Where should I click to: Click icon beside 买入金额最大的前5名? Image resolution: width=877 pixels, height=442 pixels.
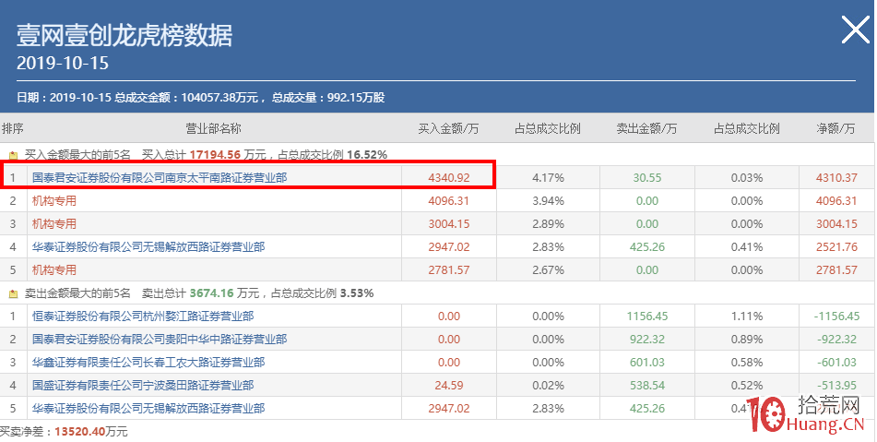click(x=14, y=155)
